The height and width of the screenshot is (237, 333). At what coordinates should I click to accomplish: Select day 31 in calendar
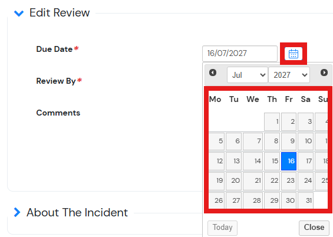306,200
